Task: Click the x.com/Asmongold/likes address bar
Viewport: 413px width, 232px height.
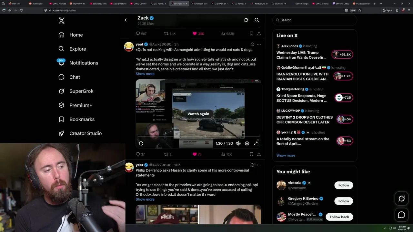Action: pyautogui.click(x=194, y=10)
